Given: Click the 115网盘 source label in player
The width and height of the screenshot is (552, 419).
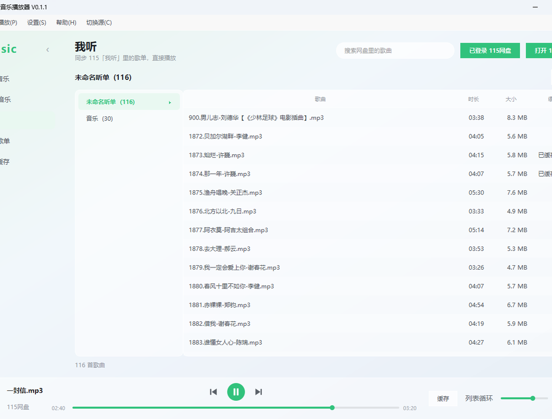Looking at the screenshot, I should coord(18,407).
